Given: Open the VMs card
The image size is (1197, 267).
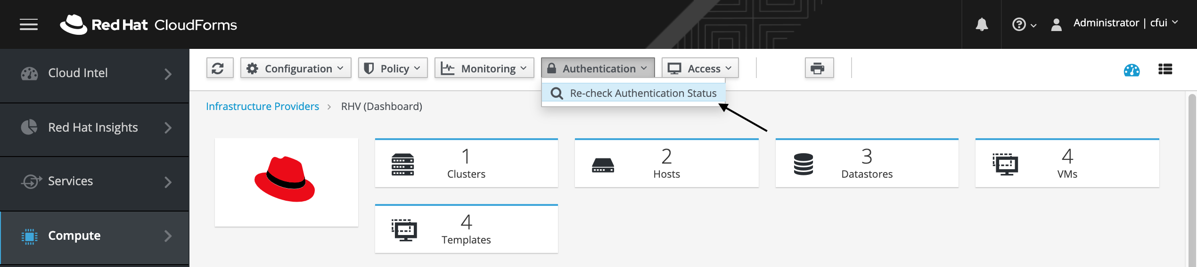Looking at the screenshot, I should pyautogui.click(x=1067, y=163).
